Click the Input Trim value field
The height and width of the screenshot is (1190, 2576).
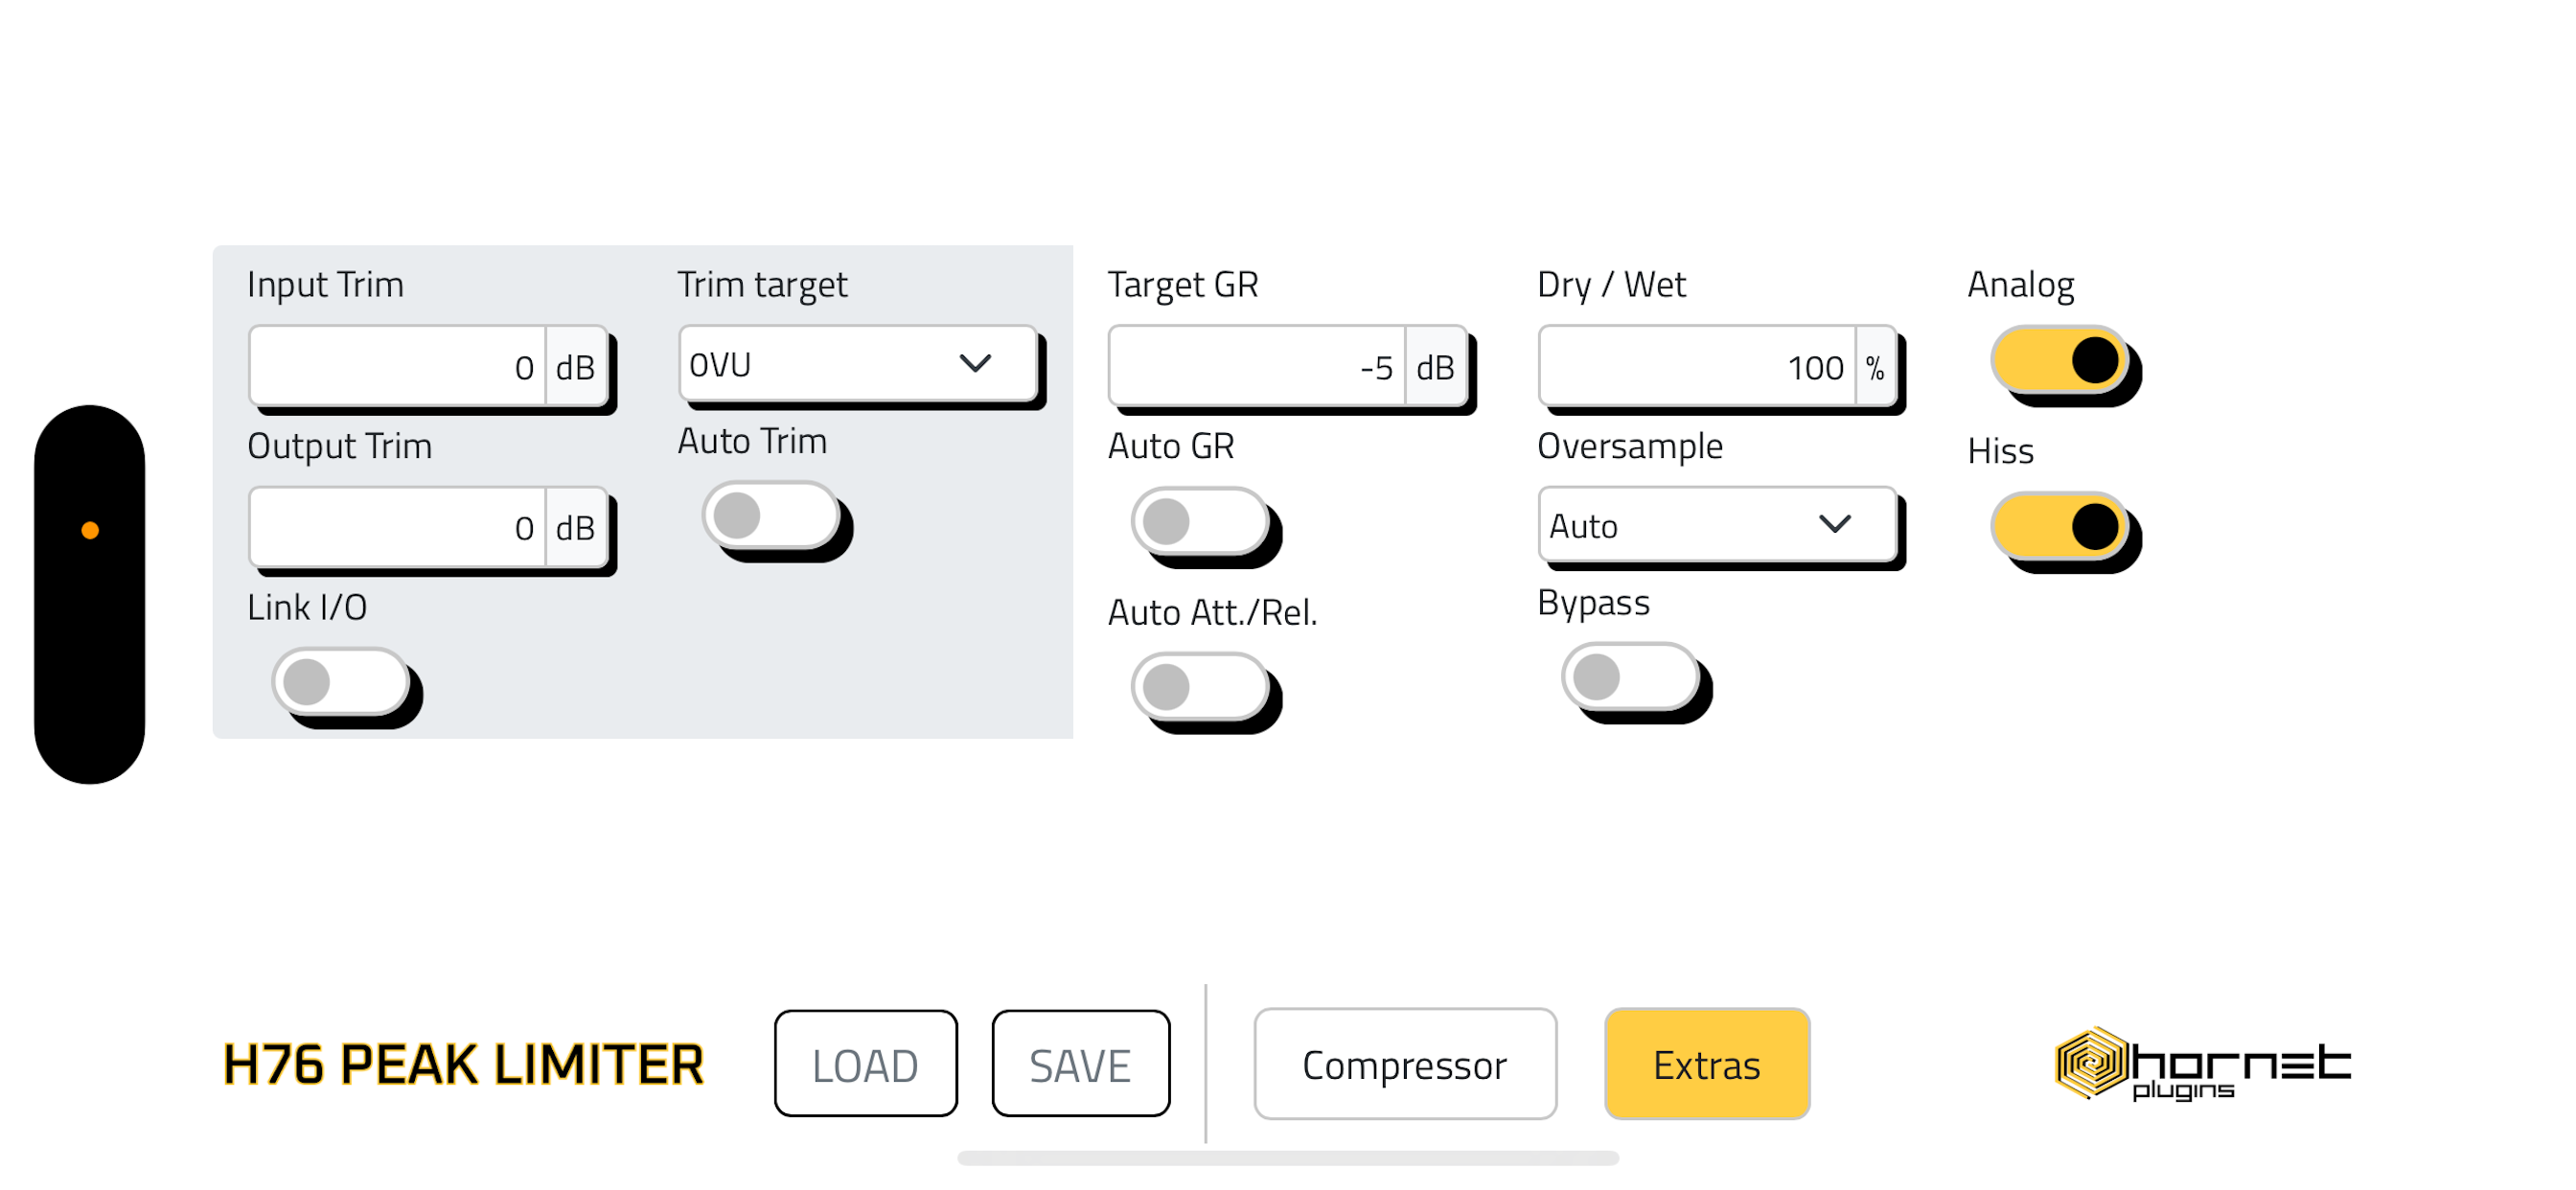[398, 366]
